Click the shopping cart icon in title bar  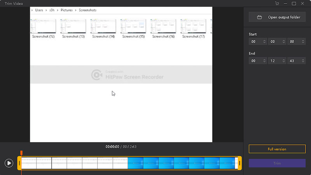coord(277,3)
